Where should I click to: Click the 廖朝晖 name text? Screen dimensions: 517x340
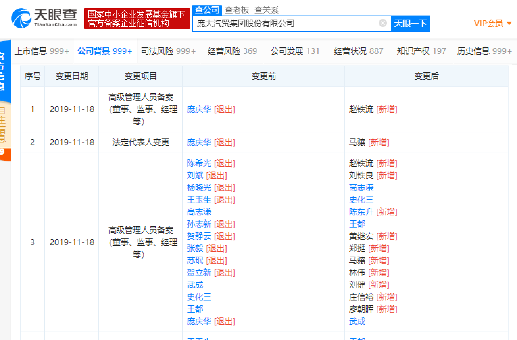(x=361, y=309)
